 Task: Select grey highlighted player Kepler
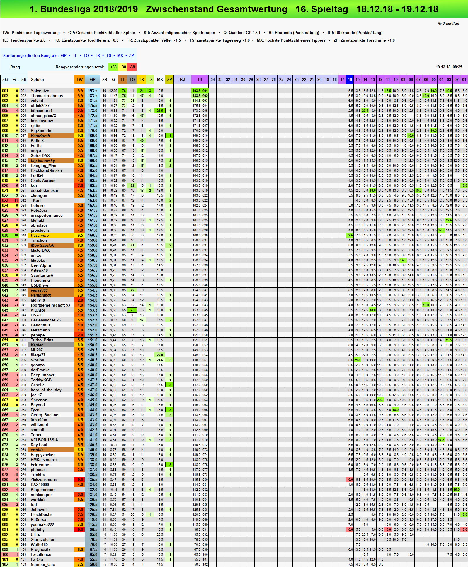tap(37, 345)
